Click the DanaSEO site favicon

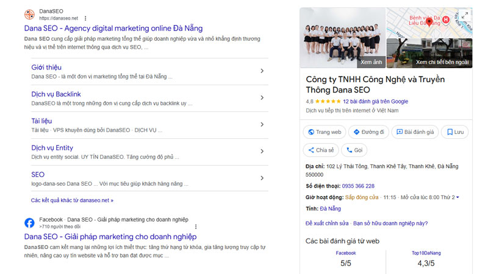(29, 15)
